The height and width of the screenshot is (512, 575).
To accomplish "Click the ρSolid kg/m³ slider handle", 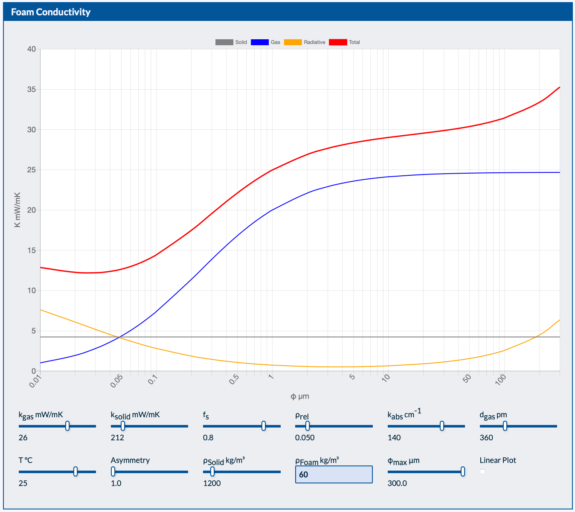I will click(212, 471).
